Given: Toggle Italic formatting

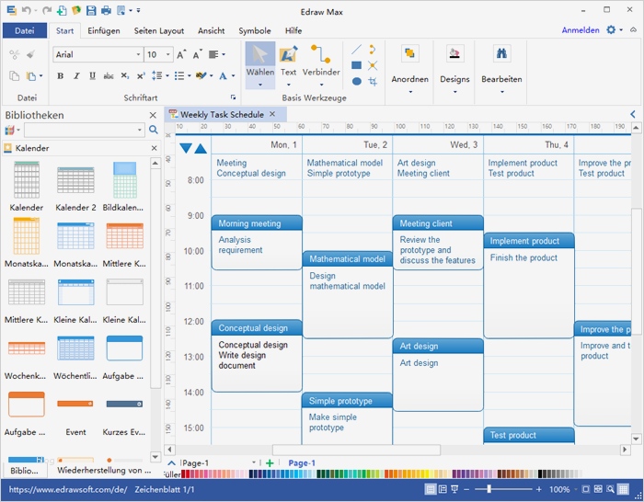Looking at the screenshot, I should tap(76, 75).
